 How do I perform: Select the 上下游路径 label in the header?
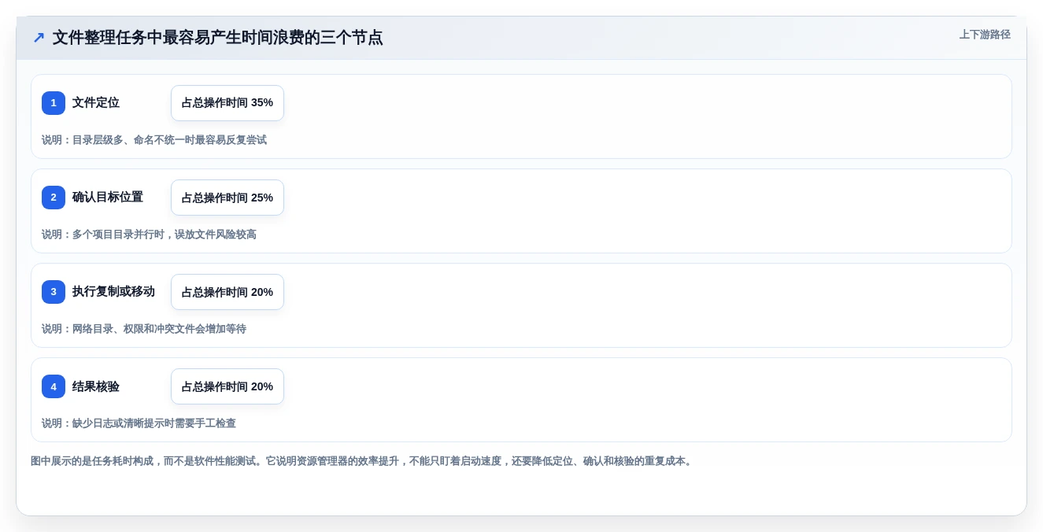[985, 35]
